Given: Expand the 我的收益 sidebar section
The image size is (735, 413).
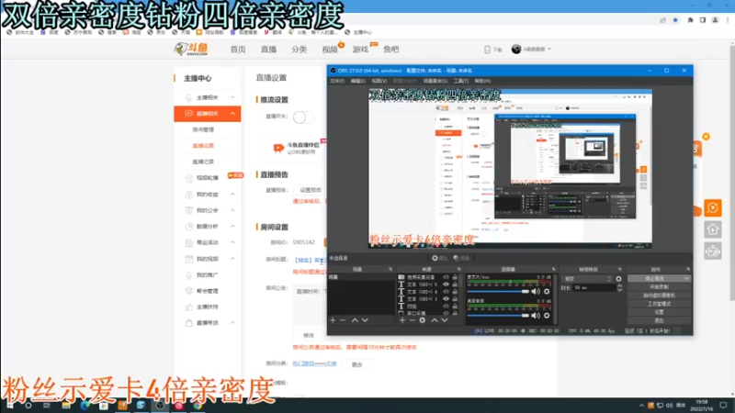Looking at the screenshot, I should click(232, 194).
